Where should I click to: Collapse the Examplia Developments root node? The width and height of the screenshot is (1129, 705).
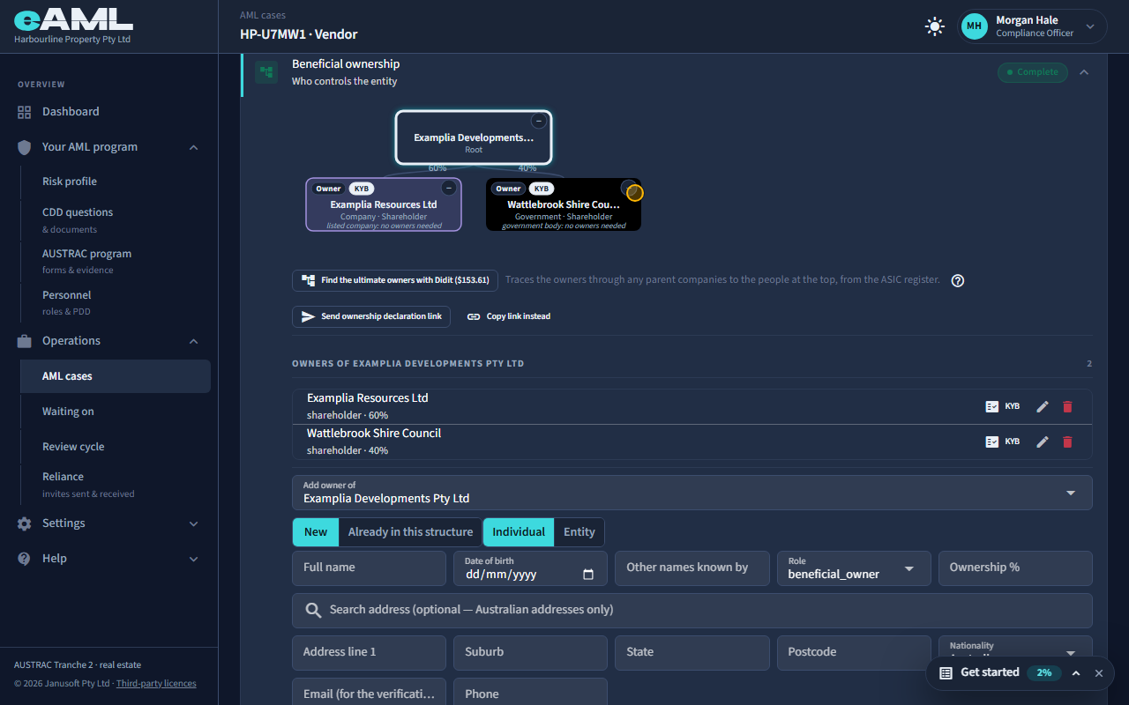(539, 121)
